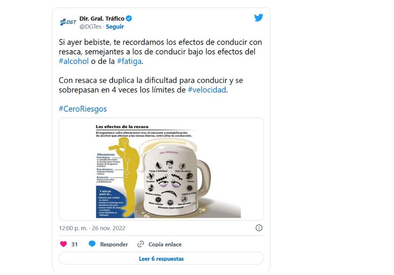Click the Copia enlace text
This screenshot has width=394, height=275.
pyautogui.click(x=165, y=244)
